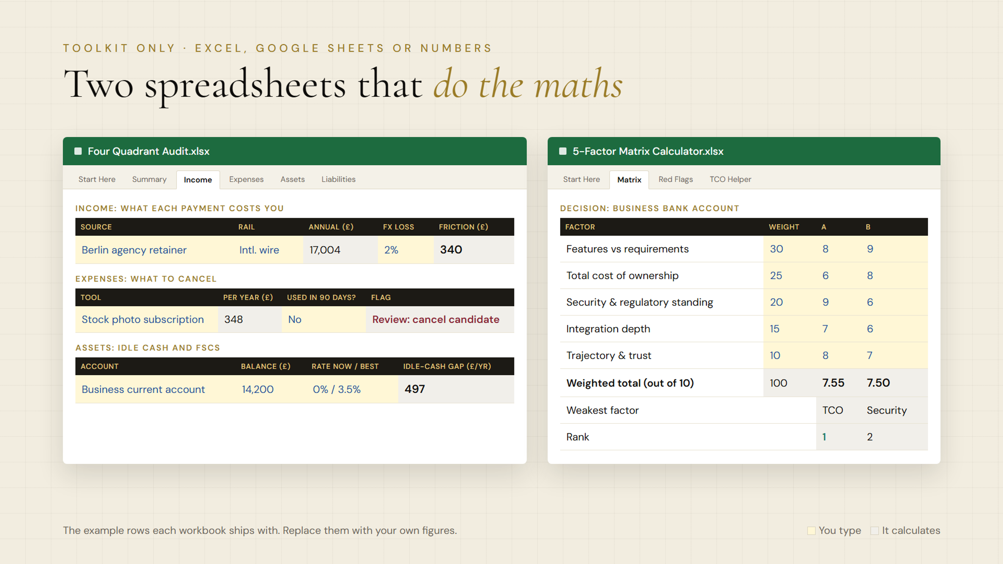Open the Start Here tab in 5-Factor Matrix Calculator
The width and height of the screenshot is (1003, 564).
[x=581, y=179]
